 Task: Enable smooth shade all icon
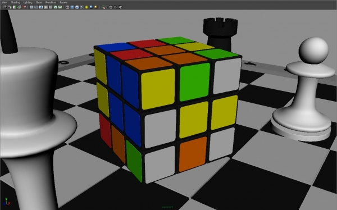pyautogui.click(x=72, y=7)
